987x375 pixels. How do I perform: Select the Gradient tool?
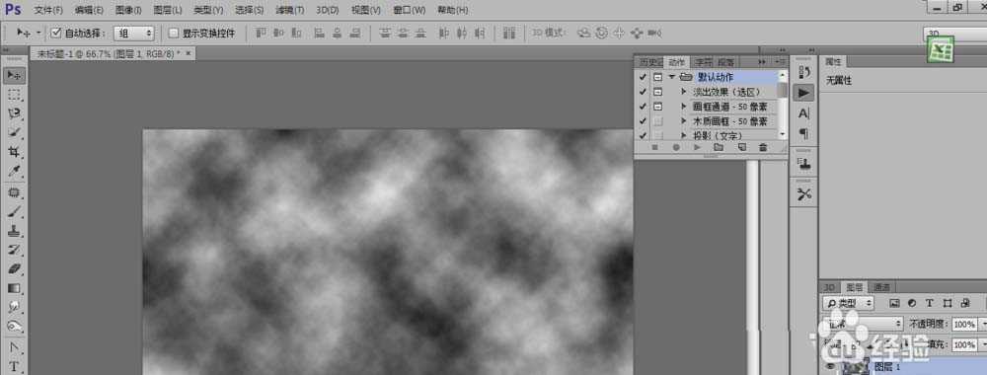coord(14,288)
